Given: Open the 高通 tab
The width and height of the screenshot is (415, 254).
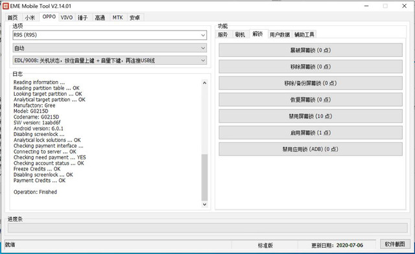Looking at the screenshot, I should tap(100, 17).
